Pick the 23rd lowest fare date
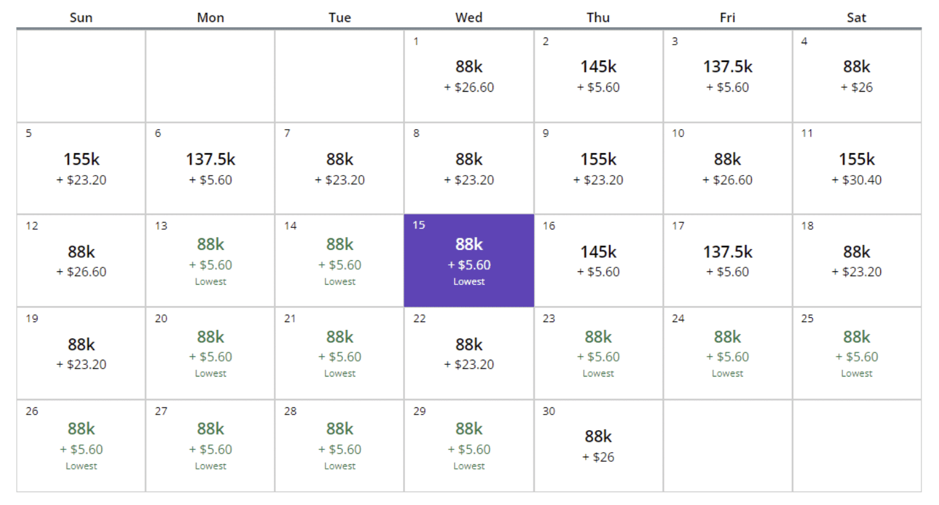 (598, 353)
